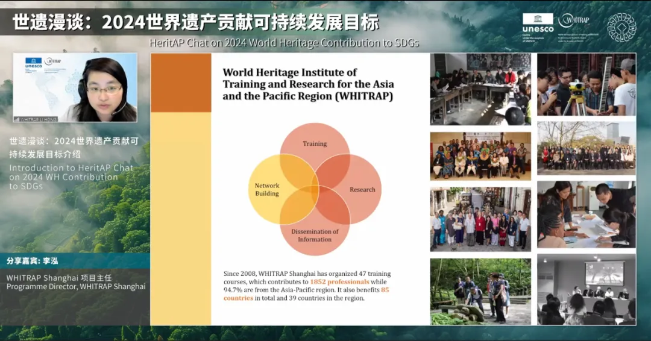Open the group photo taken in a street
Screen dimensions: 651x341
click(480, 219)
